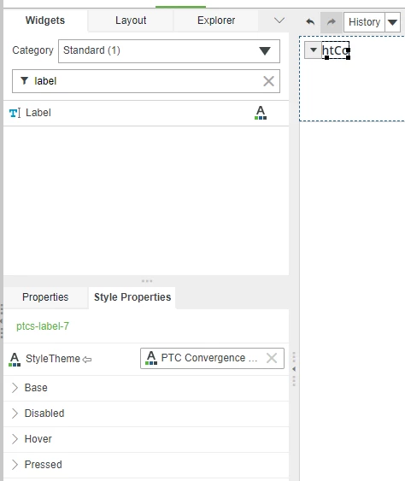This screenshot has height=481, width=405.
Task: Click the collapse panel arrow on divider
Action: click(294, 369)
